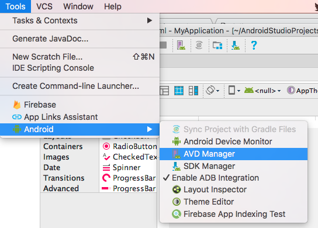Open Theme Editor

point(233,202)
